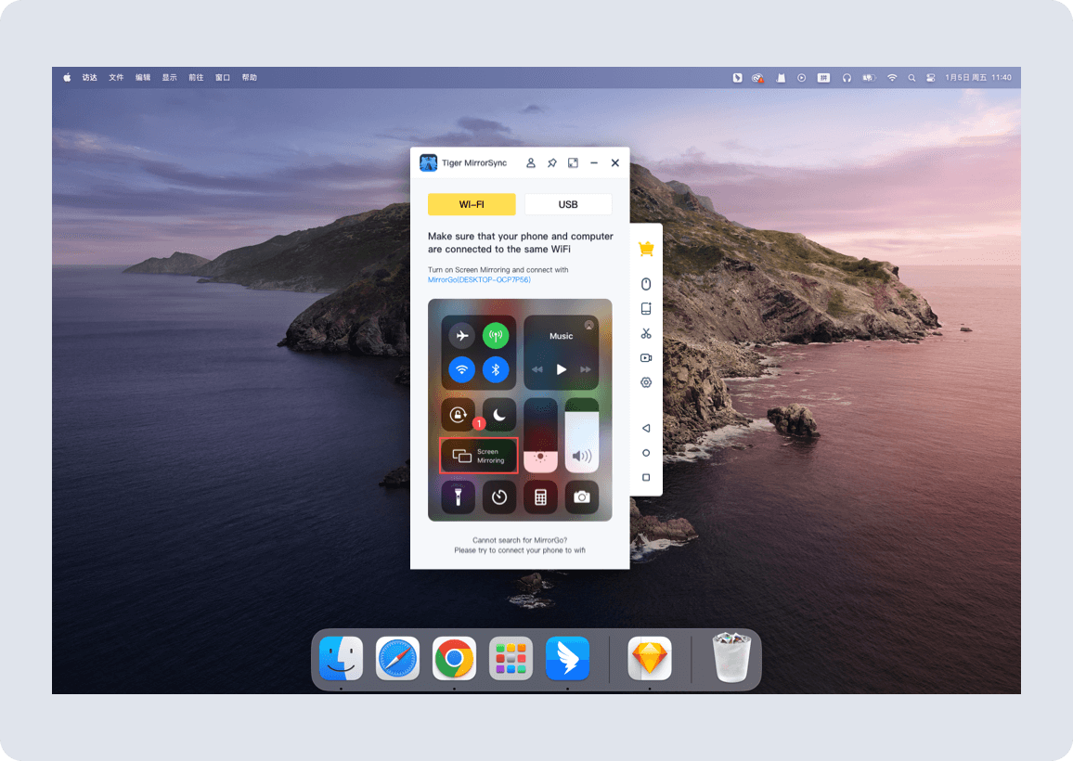This screenshot has height=761, width=1073.
Task: Expand the window with the fullscreen icon
Action: (x=573, y=163)
